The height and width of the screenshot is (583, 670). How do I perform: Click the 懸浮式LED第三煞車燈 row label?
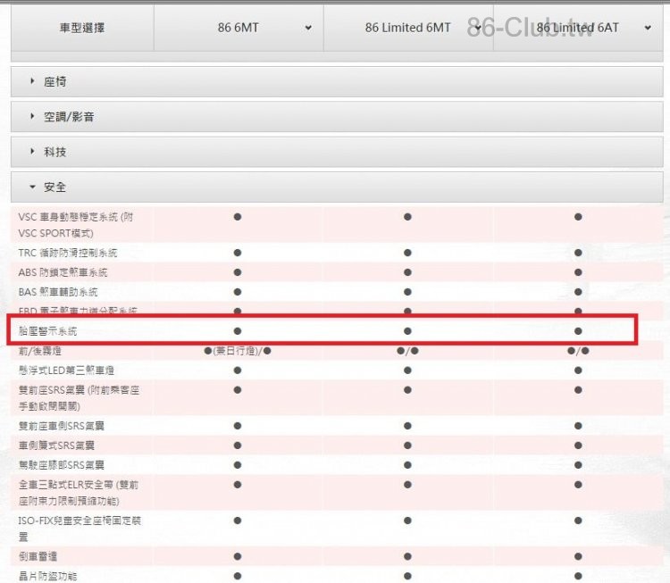(x=66, y=370)
